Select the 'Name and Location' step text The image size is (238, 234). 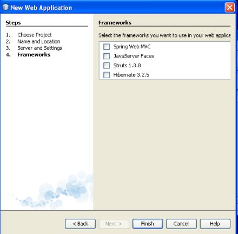click(39, 41)
